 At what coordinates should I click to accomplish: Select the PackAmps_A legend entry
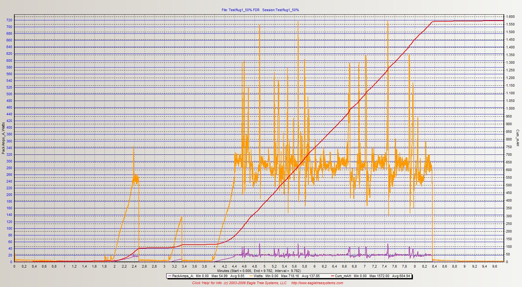pos(207,276)
